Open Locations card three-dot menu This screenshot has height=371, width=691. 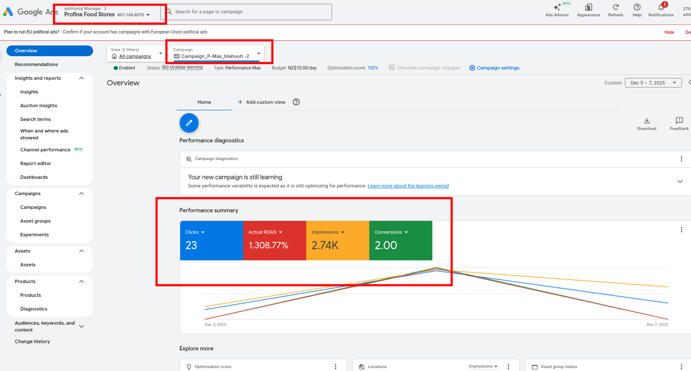[x=508, y=367]
